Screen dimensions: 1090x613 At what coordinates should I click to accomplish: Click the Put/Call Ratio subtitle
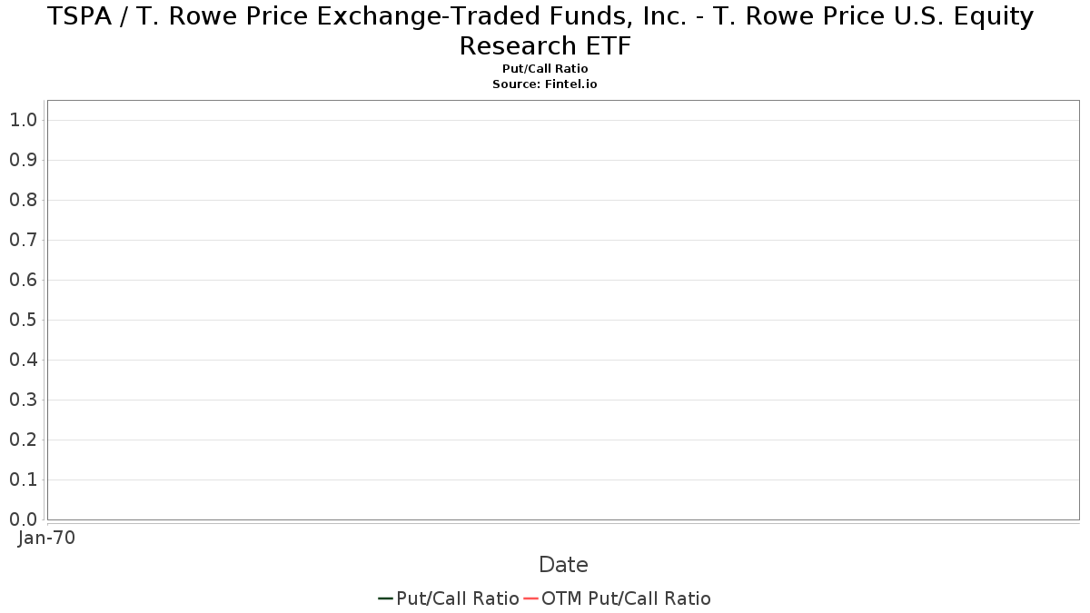[x=545, y=69]
